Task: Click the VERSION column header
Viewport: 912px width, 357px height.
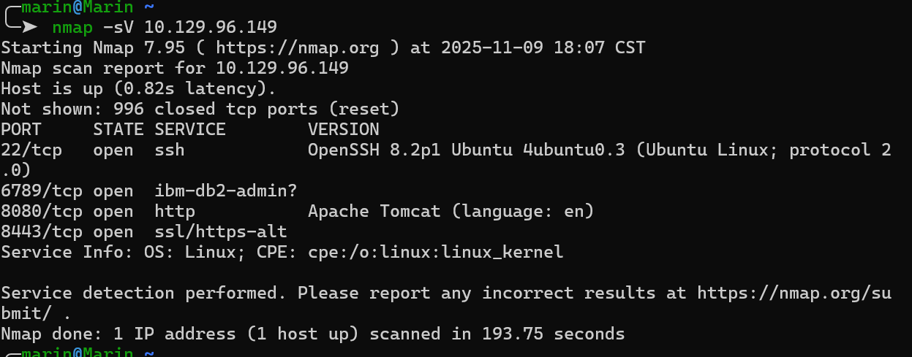Action: (344, 130)
